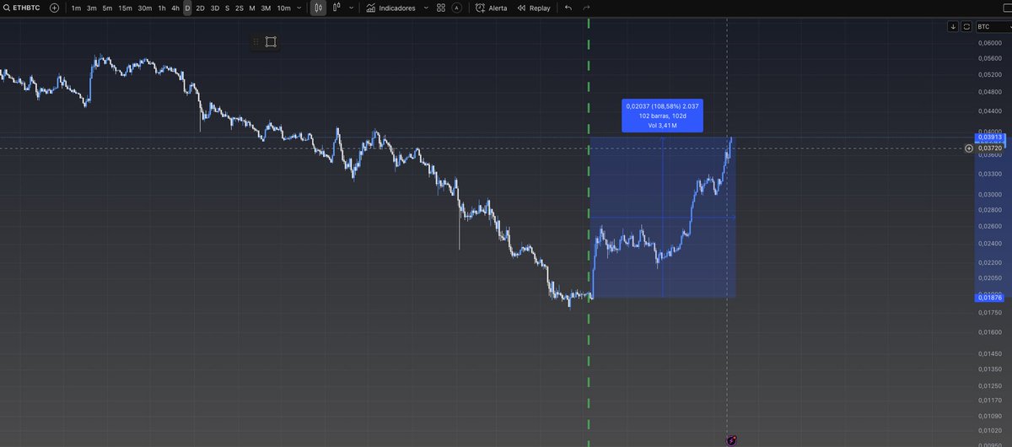Viewport: 1012px width, 447px height.
Task: Click the 0,01090 price axis label
Action: point(989,416)
